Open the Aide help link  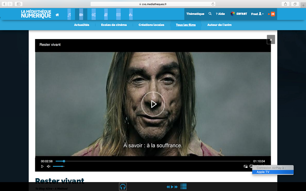[x=220, y=14]
